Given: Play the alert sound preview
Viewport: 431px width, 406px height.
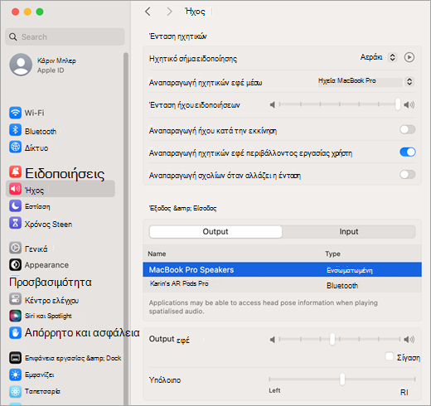Looking at the screenshot, I should click(x=409, y=57).
